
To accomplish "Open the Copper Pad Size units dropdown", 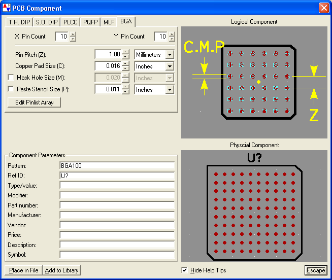I will 170,66.
